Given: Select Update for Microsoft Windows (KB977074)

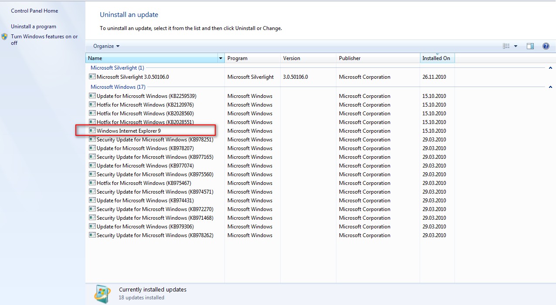Looking at the screenshot, I should (145, 166).
